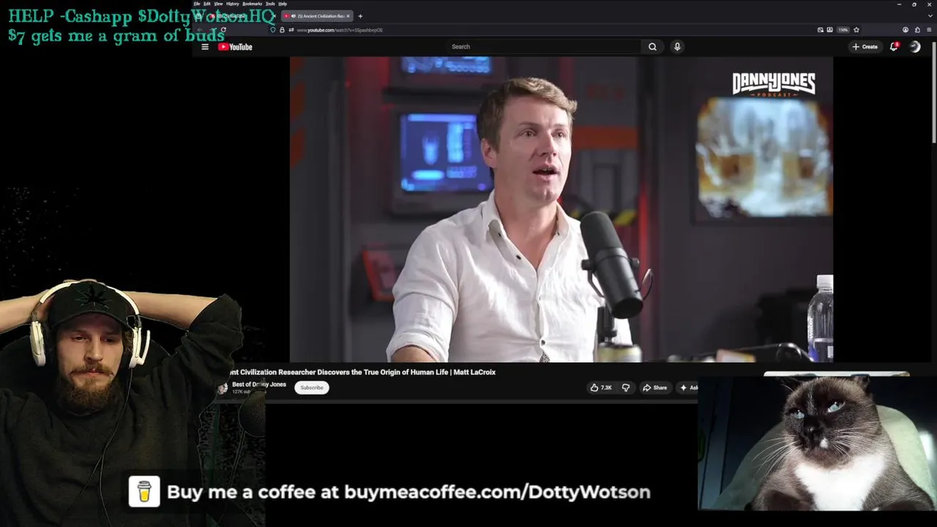Open the YouTube guide hamburger menu
This screenshot has height=527, width=937.
pos(205,47)
